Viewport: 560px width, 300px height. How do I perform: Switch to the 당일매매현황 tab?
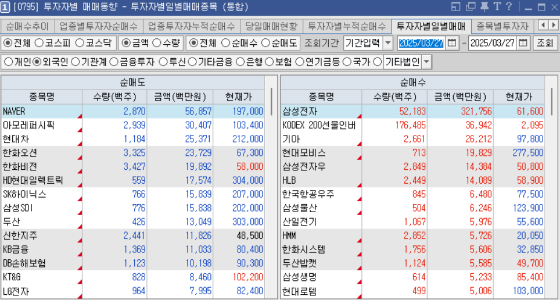(271, 26)
